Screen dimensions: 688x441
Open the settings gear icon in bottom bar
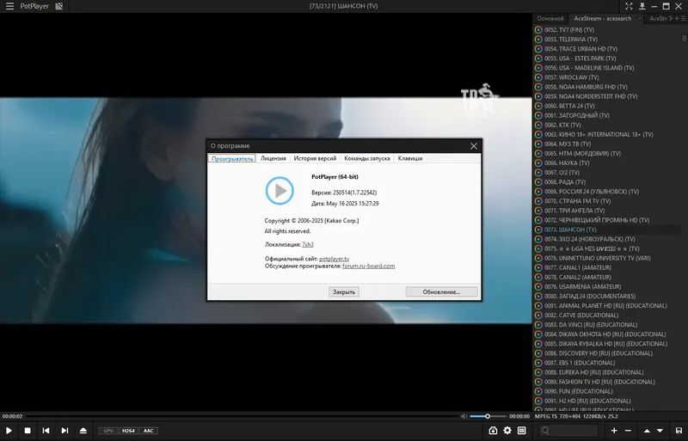click(507, 431)
